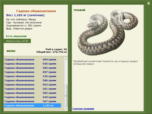Select the 586 грамм viper row
This screenshot has height=114, width=152.
click(x=33, y=80)
